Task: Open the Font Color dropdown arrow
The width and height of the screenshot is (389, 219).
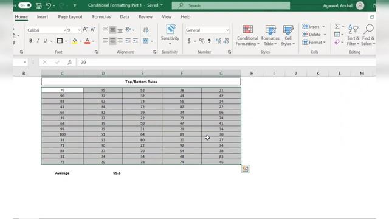Action: pyautogui.click(x=94, y=41)
